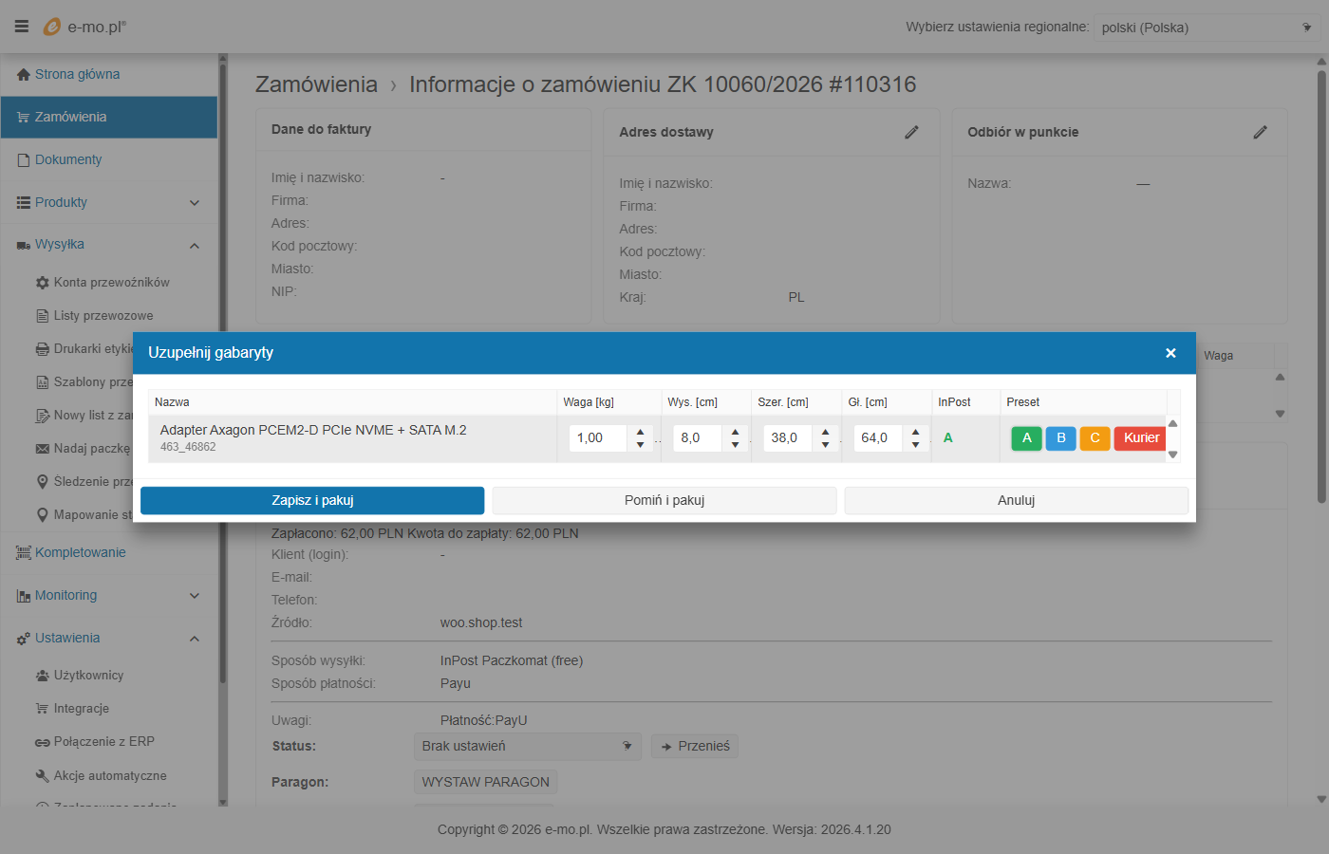Open the Dokumenty menu item
1329x854 pixels.
[68, 159]
